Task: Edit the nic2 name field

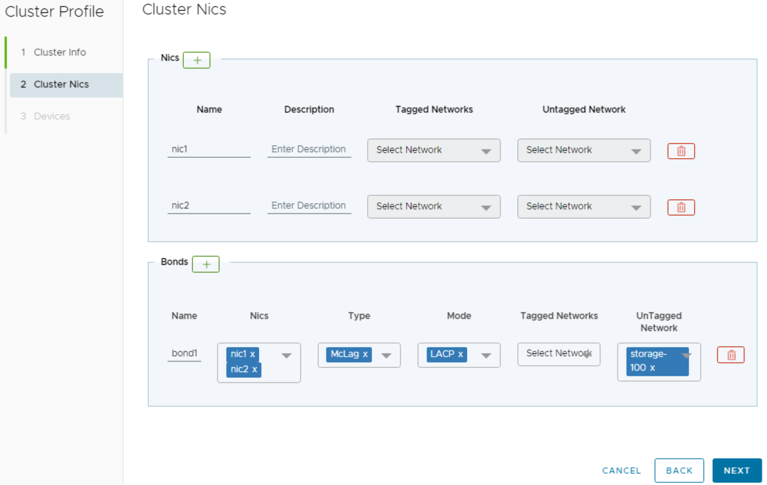Action: pos(209,206)
